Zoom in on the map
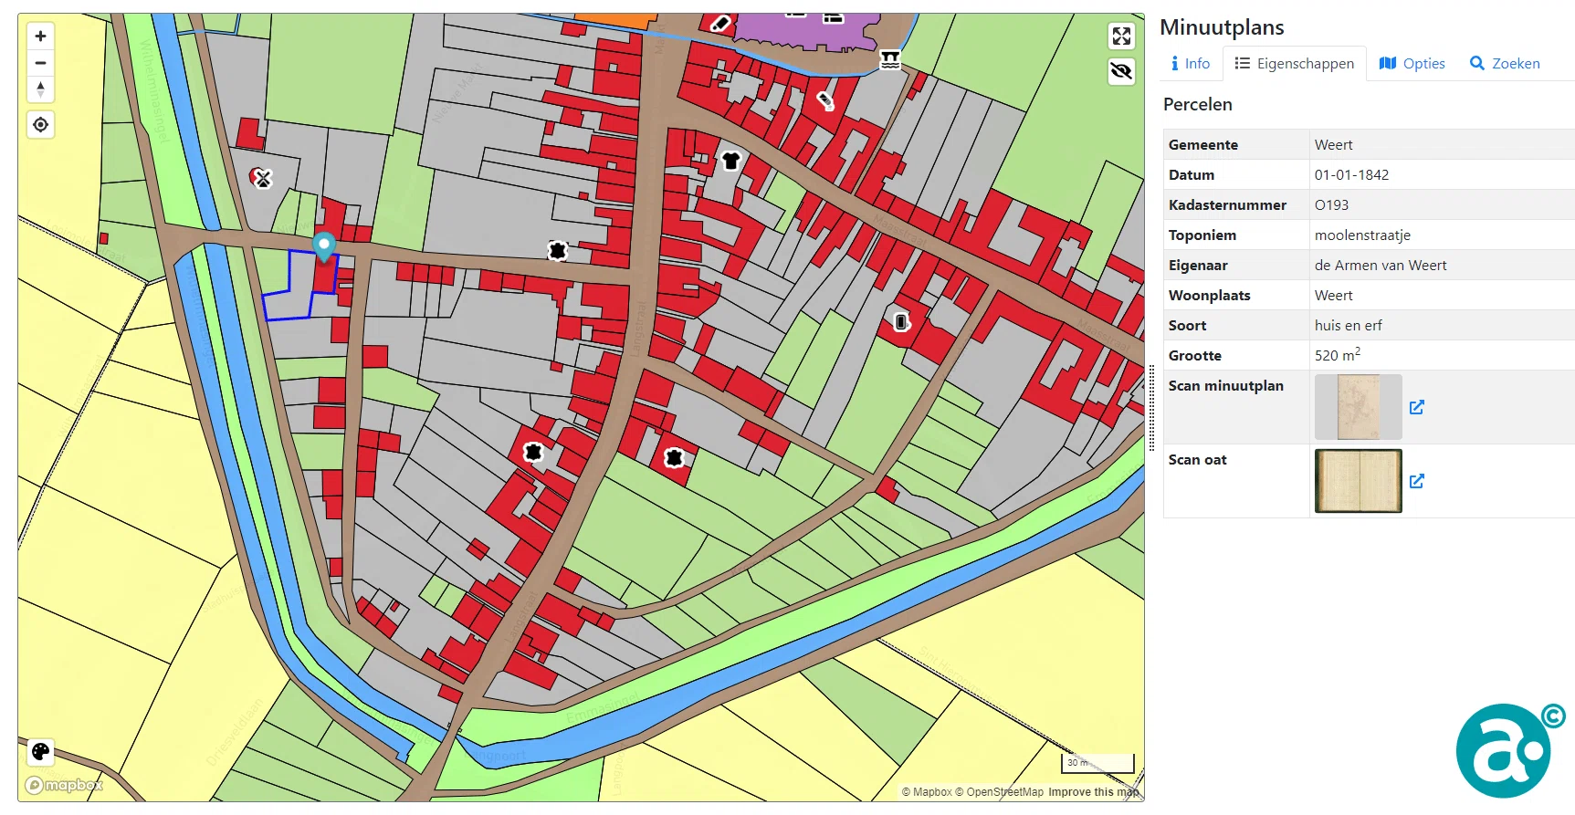Image resolution: width=1575 pixels, height=815 pixels. coord(40,37)
